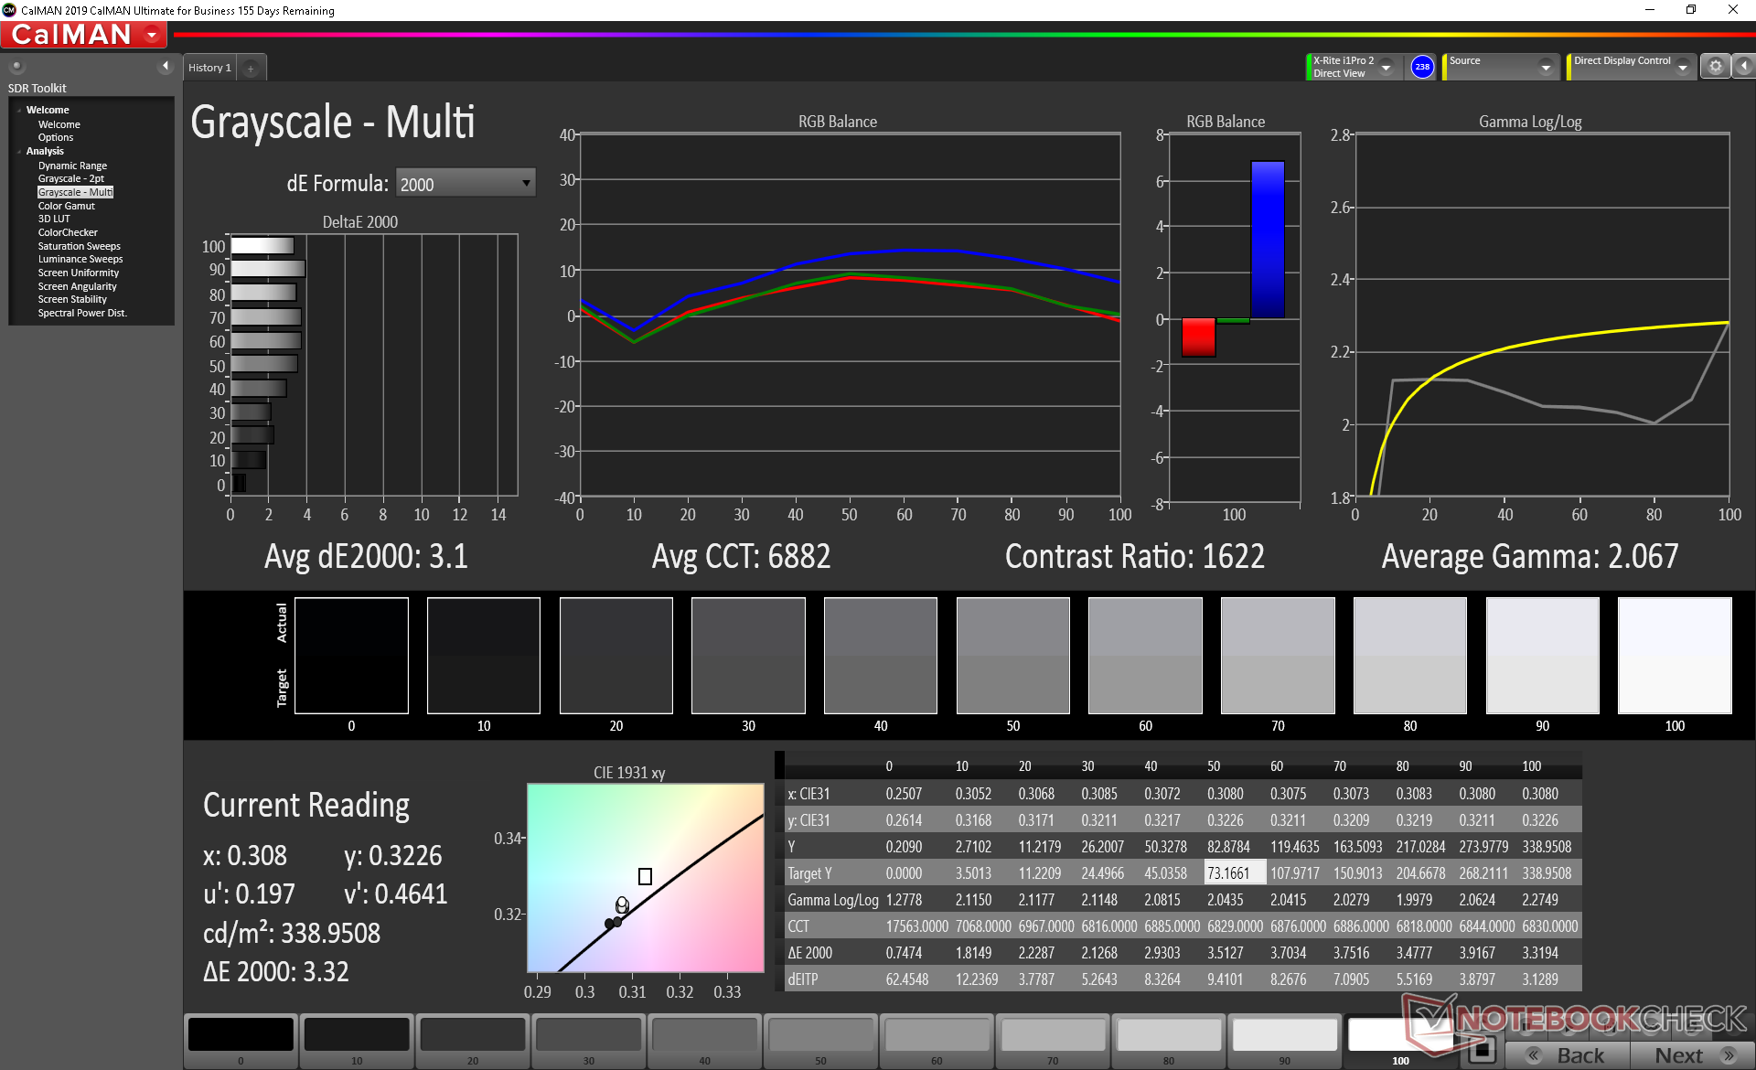This screenshot has height=1070, width=1756.
Task: Open Color Gamut in the sidebar
Action: (66, 206)
